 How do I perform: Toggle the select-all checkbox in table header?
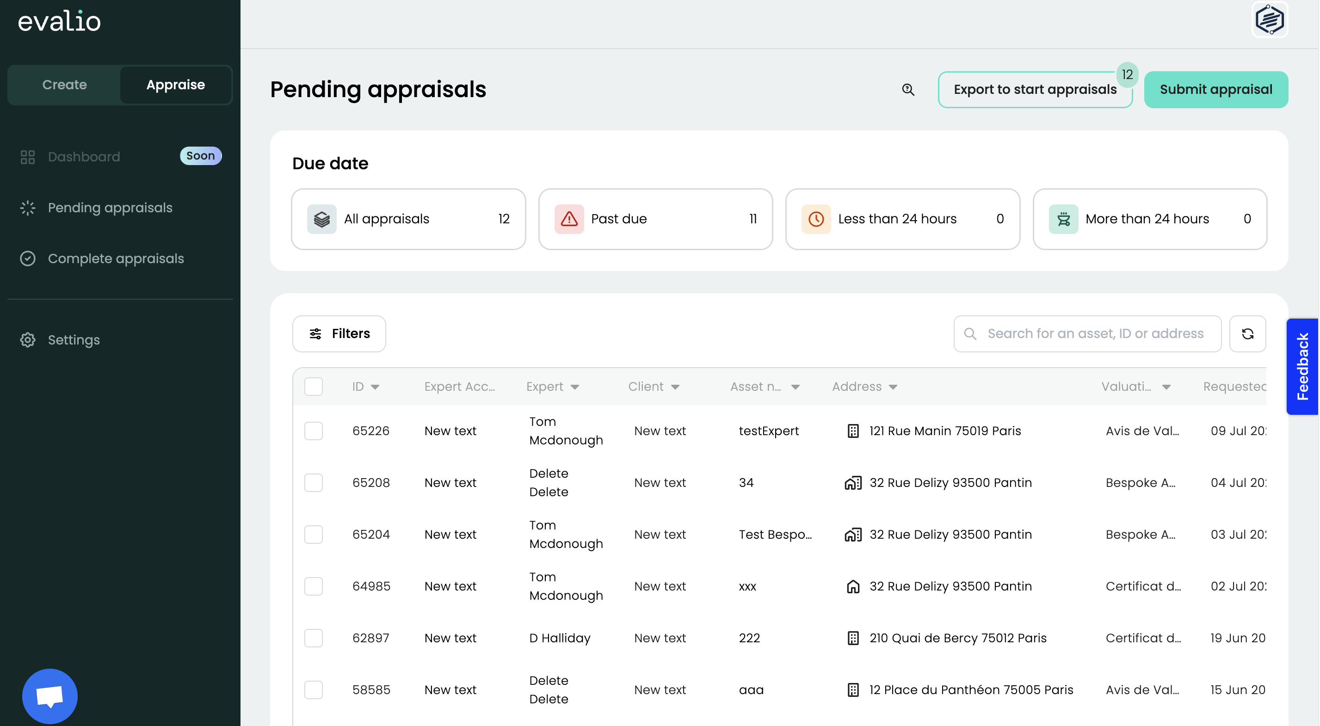tap(313, 386)
